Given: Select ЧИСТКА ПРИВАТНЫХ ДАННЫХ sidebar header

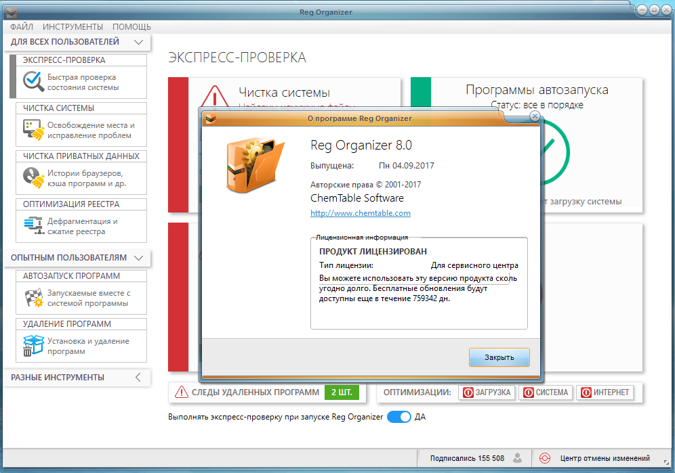Looking at the screenshot, I should tap(81, 156).
